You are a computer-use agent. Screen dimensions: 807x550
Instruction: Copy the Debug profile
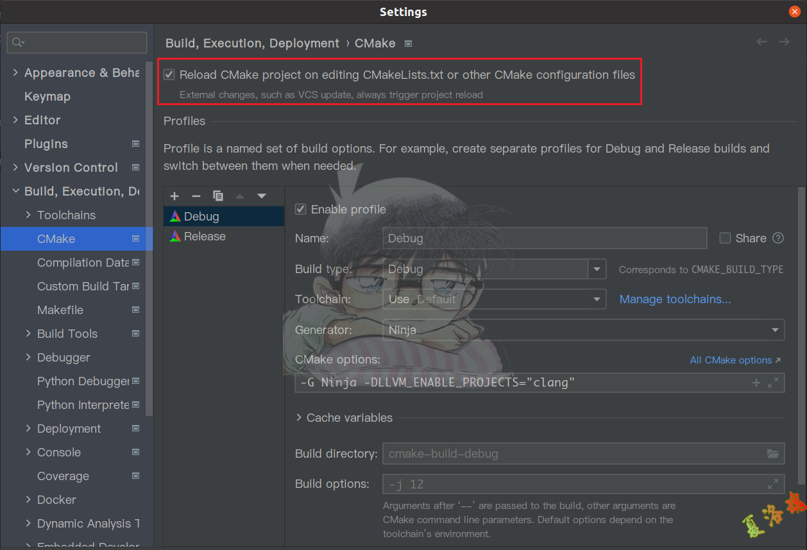tap(218, 196)
